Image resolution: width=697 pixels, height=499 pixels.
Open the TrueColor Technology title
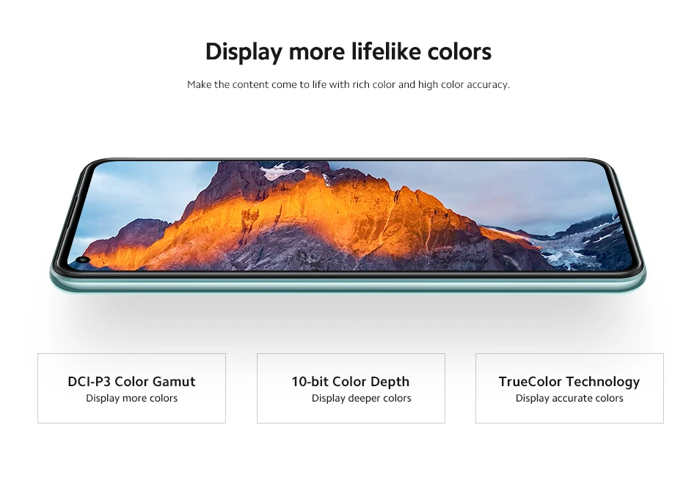click(x=569, y=381)
